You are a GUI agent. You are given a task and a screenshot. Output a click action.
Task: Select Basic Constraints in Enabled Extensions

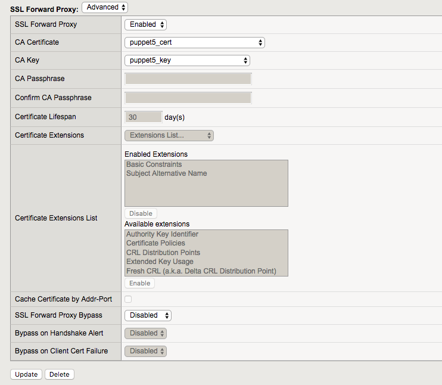click(154, 164)
